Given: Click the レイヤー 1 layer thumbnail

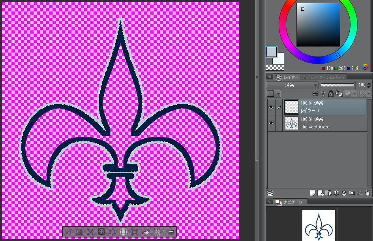Looking at the screenshot, I should [x=291, y=107].
